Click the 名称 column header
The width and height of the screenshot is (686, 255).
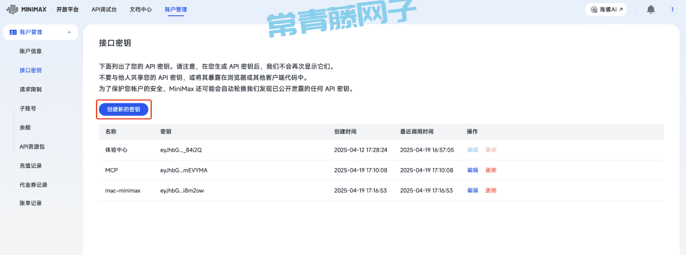(111, 131)
